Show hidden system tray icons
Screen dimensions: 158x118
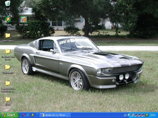pos(129,115)
